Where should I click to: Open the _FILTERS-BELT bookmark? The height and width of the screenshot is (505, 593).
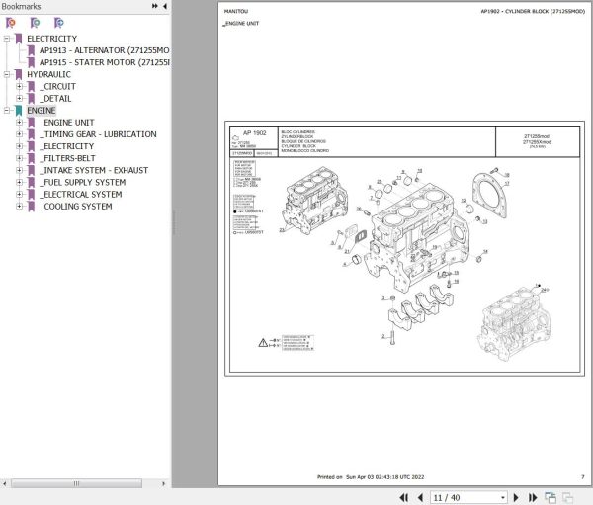click(x=67, y=158)
